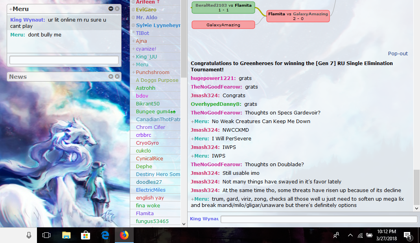
Task: Check the battery tray icon
Action: [x=369, y=235]
